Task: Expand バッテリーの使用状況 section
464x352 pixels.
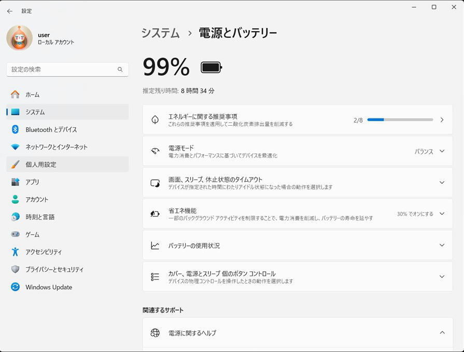Action: [x=442, y=245]
